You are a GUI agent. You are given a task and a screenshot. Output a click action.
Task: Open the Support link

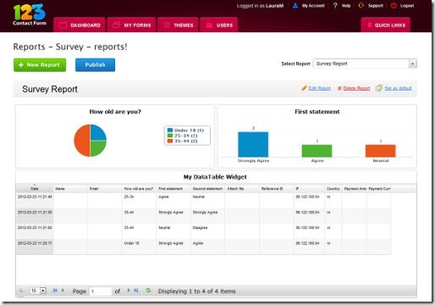click(376, 6)
